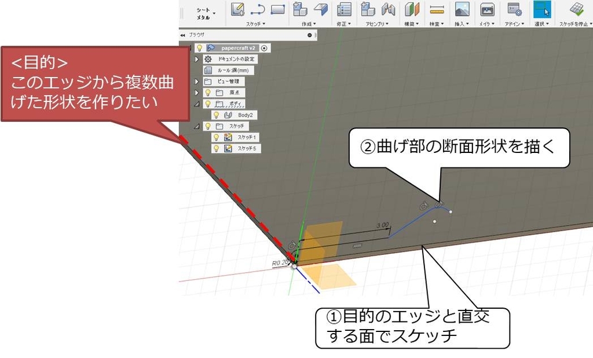The height and width of the screenshot is (358, 593).
Task: Select the Create Sketch icon
Action: (238, 9)
